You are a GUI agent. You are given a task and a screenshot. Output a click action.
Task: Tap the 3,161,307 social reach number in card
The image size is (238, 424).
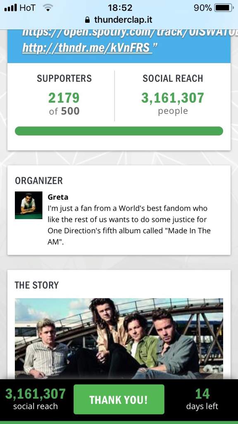click(173, 98)
